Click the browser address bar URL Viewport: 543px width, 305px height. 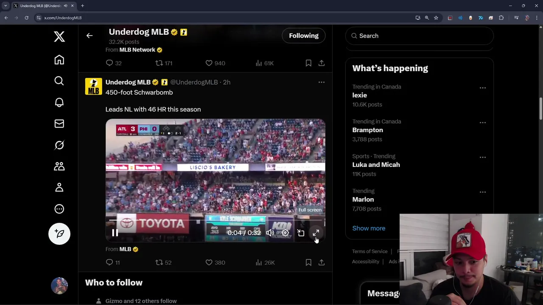(x=63, y=18)
